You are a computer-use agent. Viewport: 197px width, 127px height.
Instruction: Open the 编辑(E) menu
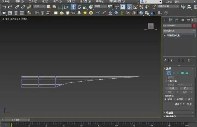[20, 2]
